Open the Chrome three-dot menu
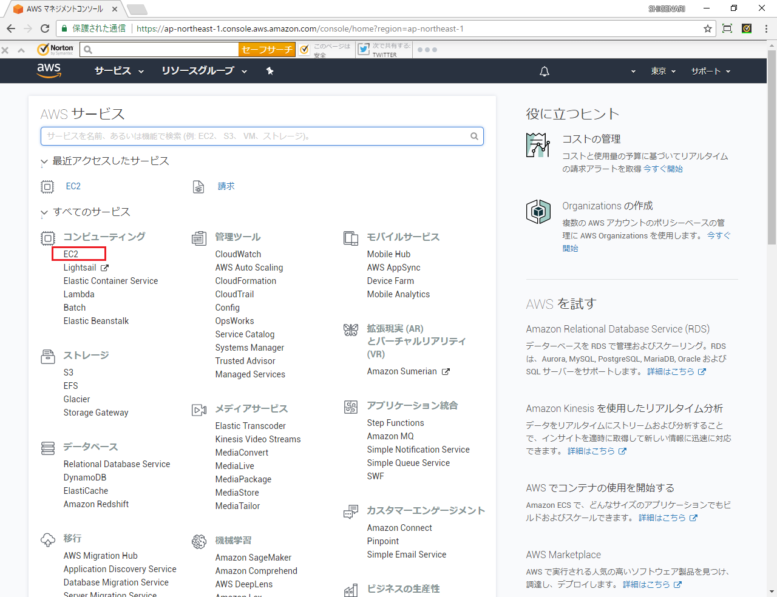 click(x=766, y=29)
